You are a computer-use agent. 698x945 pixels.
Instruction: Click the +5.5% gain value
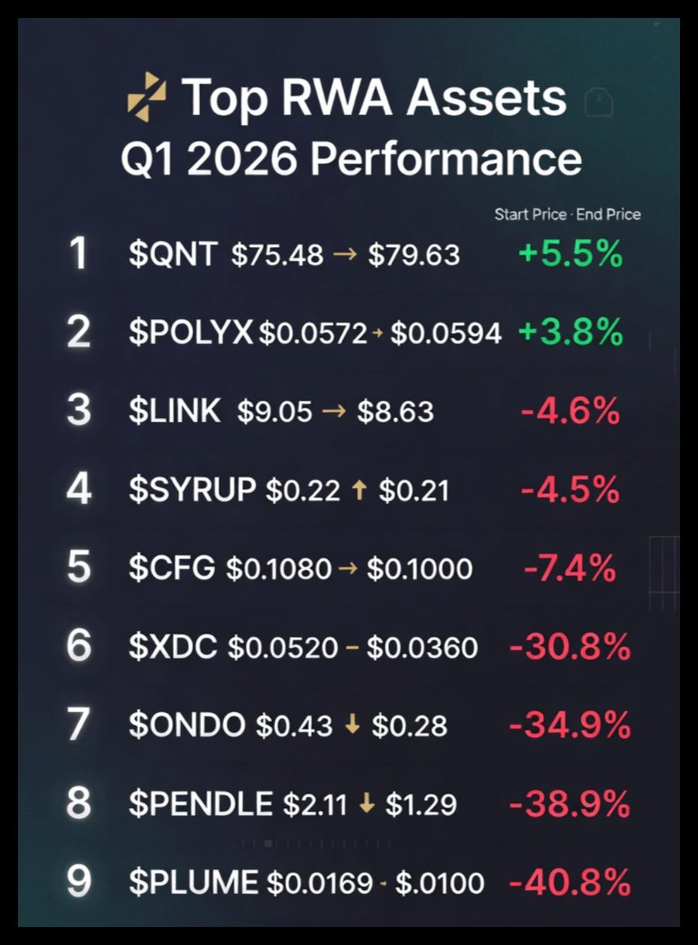point(570,254)
